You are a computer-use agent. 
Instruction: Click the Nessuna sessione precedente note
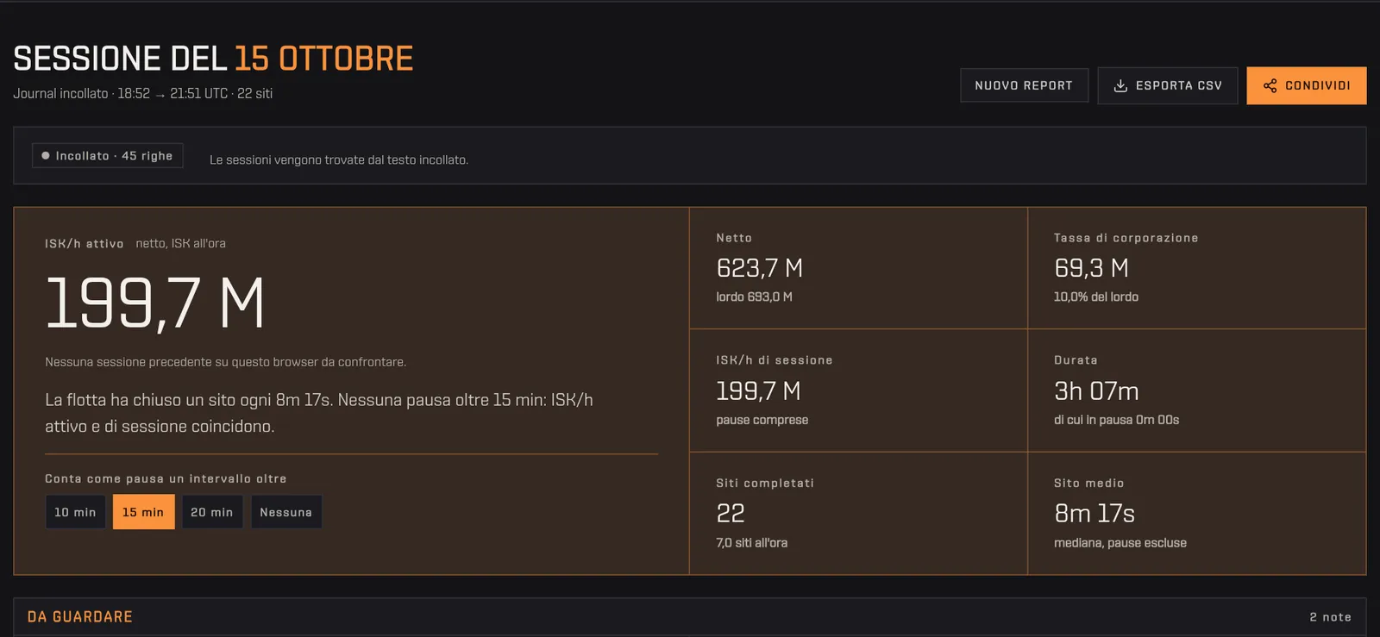click(x=225, y=362)
